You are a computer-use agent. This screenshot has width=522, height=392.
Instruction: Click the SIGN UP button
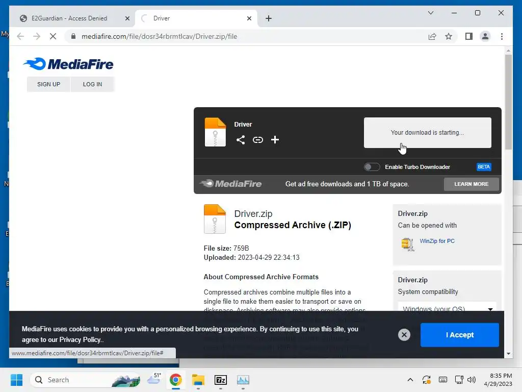(48, 84)
